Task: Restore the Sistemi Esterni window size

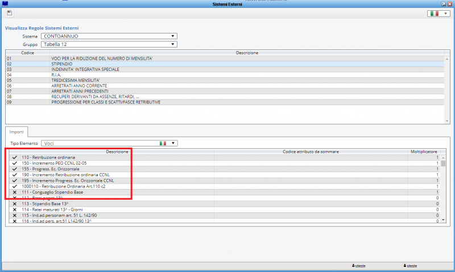Action: [444, 4]
